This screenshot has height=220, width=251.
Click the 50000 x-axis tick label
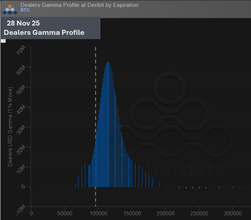65,212
